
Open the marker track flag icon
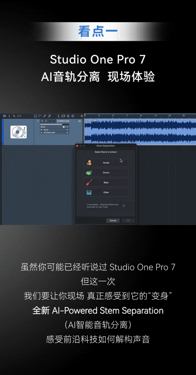click(40, 116)
